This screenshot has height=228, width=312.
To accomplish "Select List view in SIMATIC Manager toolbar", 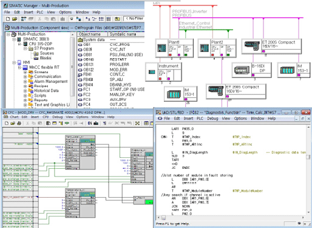I will click(x=101, y=19).
